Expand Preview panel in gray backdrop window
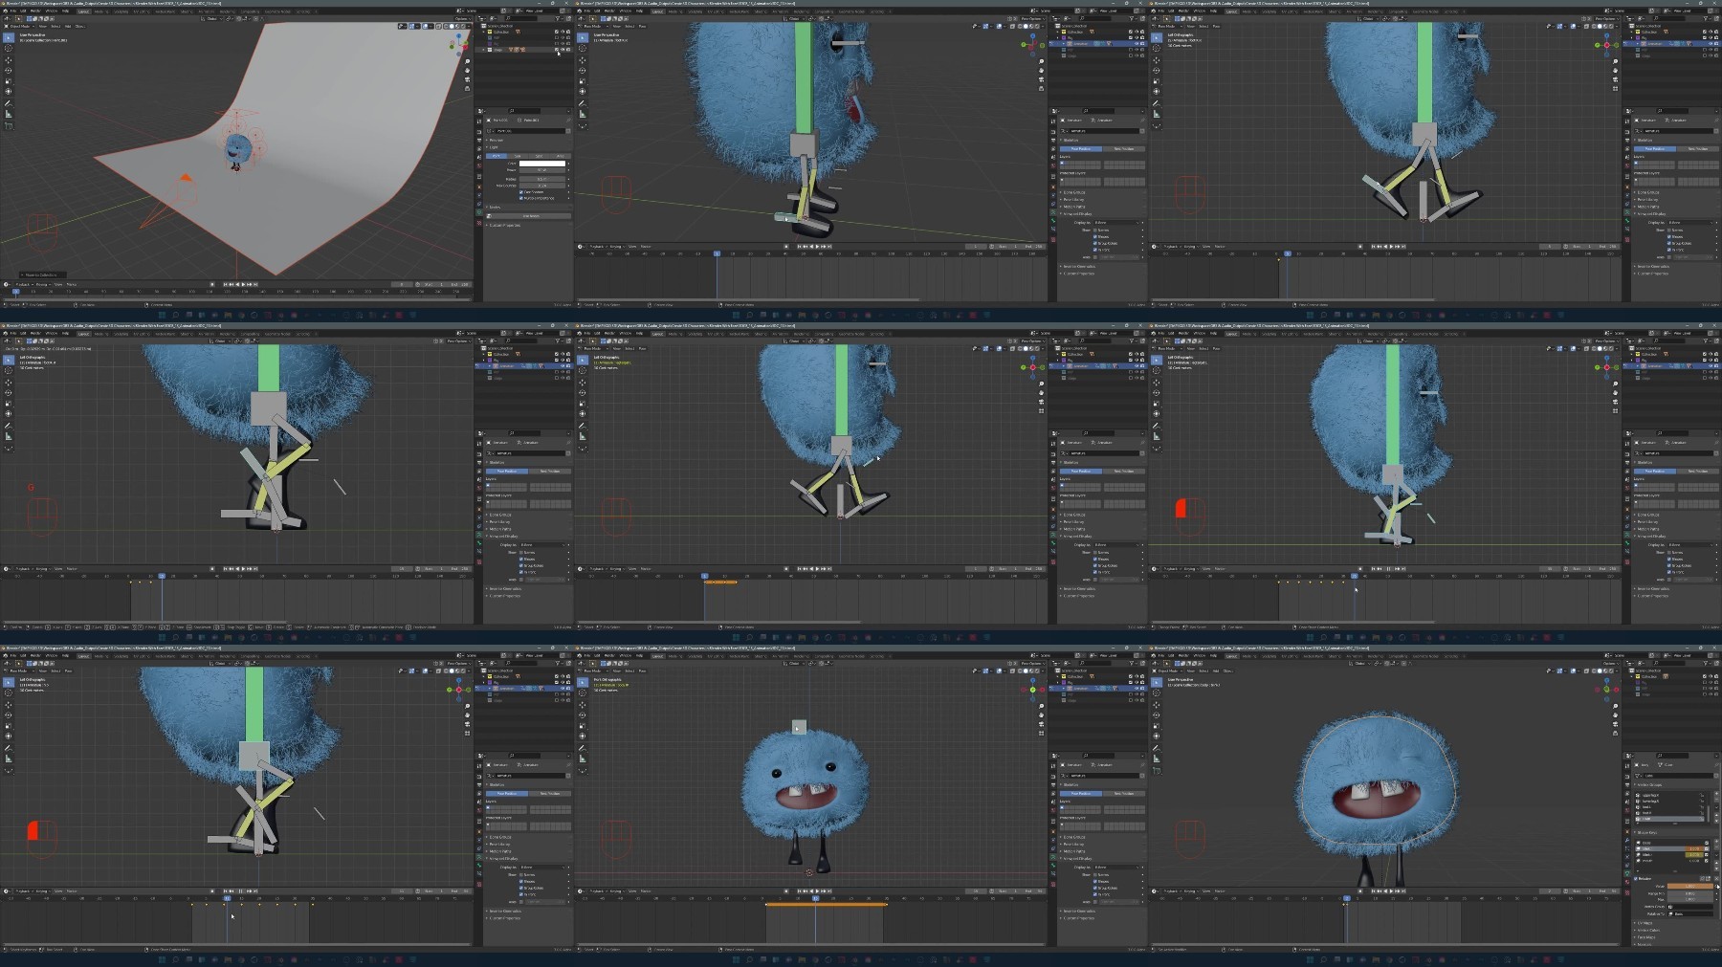1722x967 pixels. 496,141
